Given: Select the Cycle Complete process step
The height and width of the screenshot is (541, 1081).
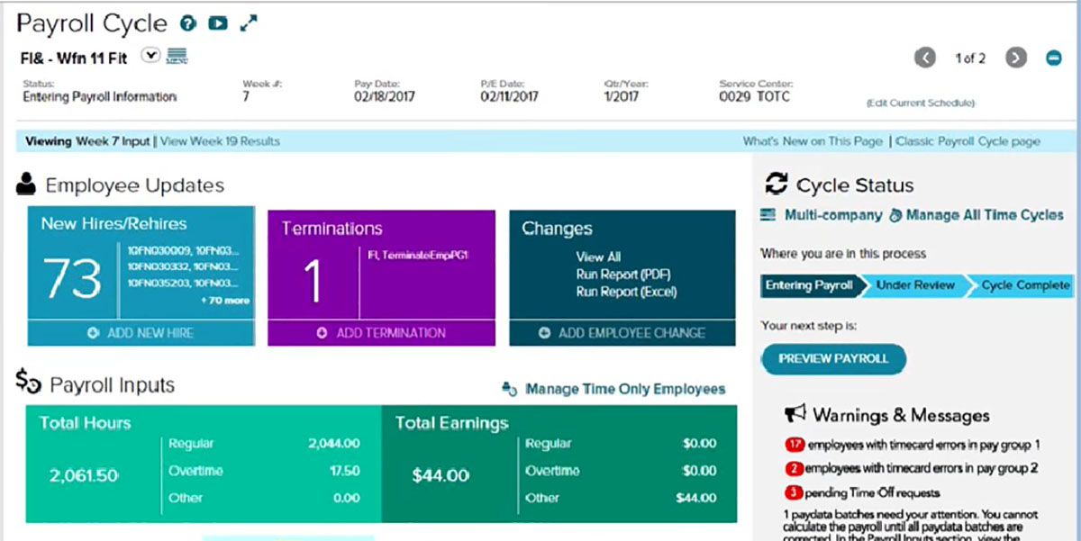Looking at the screenshot, I should pyautogui.click(x=1025, y=285).
